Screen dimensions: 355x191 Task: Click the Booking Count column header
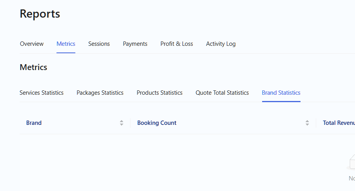pos(157,123)
